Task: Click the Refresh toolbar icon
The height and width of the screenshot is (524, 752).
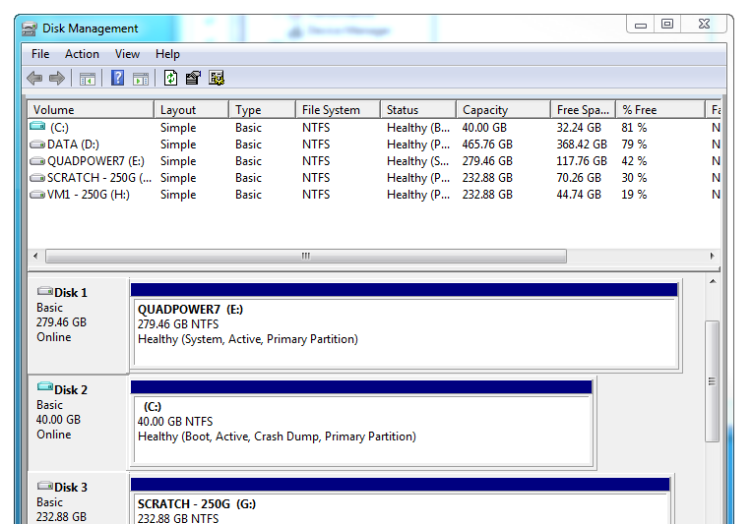Action: (170, 78)
